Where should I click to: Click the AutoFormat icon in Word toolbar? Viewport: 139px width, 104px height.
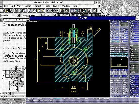coord(62,11)
